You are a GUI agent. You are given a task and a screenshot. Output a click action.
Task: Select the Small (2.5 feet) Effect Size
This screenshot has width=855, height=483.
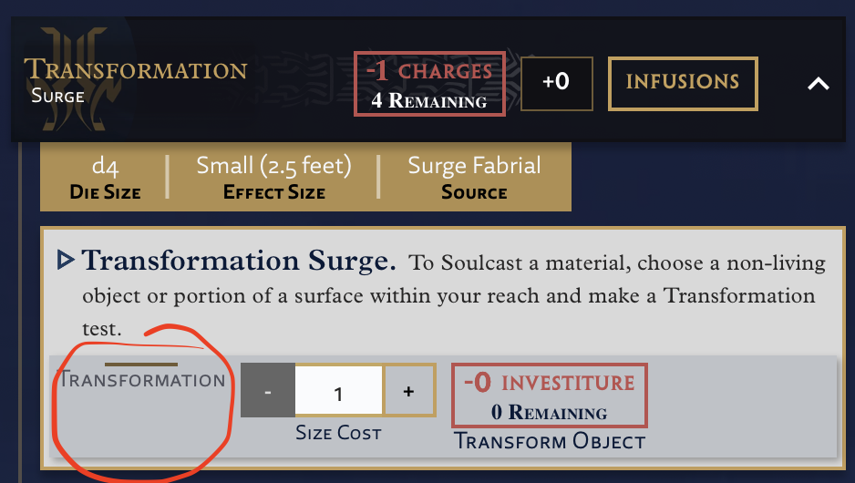coord(273,177)
